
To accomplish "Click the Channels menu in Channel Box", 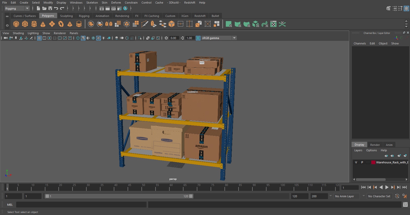I will point(360,43).
